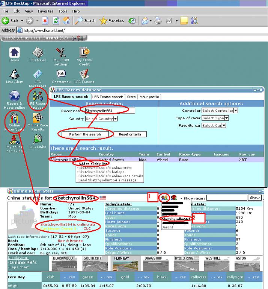Switch to Your profile tab
This screenshot has height=289, width=268.
(x=149, y=97)
